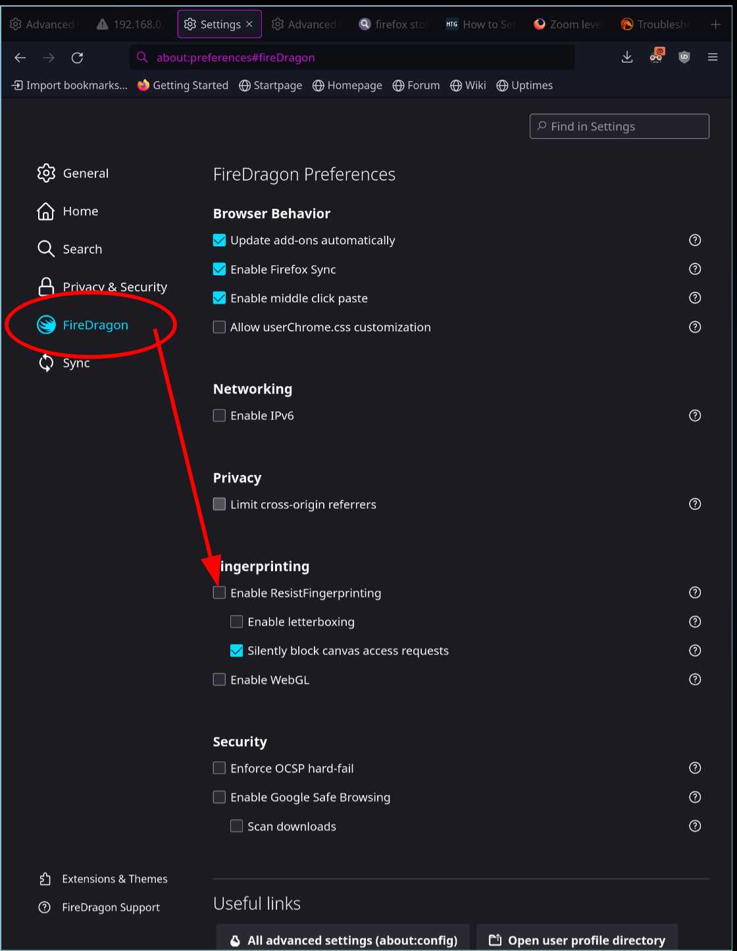The image size is (737, 951).
Task: Open General settings category
Action: click(x=73, y=173)
